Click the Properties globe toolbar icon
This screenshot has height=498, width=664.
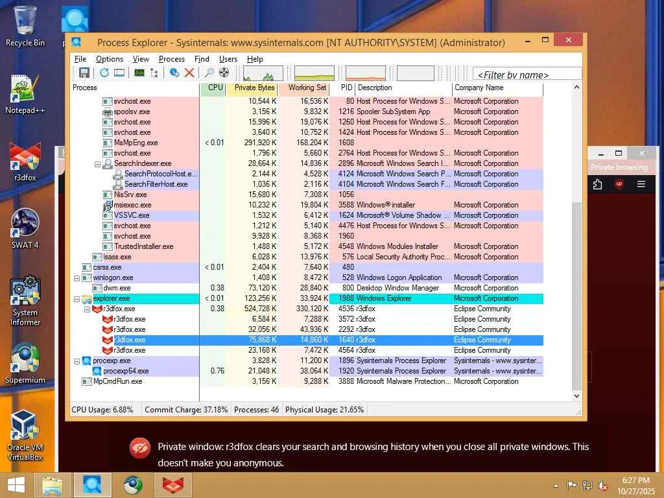click(x=174, y=73)
